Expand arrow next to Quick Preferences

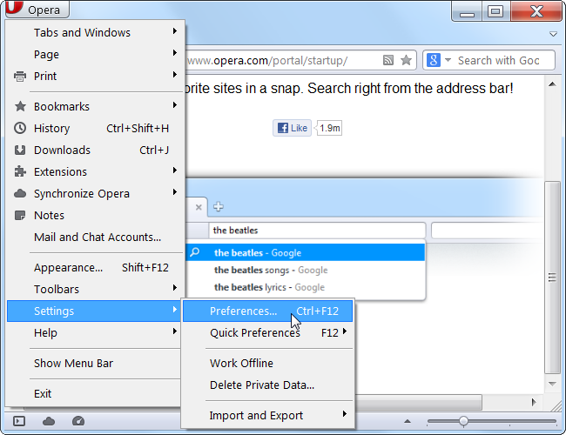[345, 331]
